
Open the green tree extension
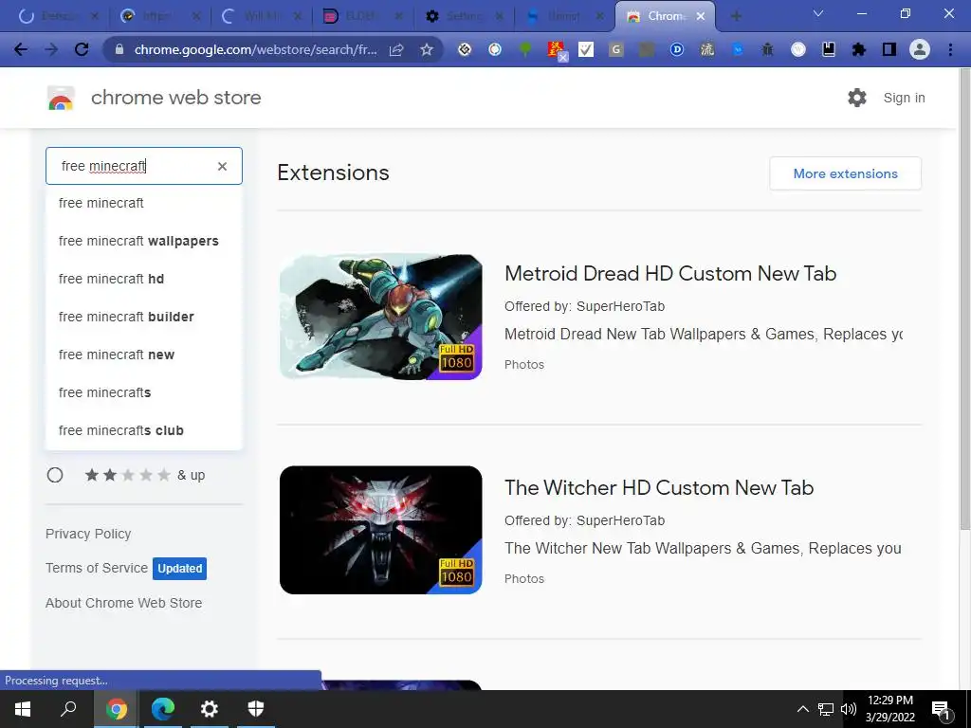525,49
